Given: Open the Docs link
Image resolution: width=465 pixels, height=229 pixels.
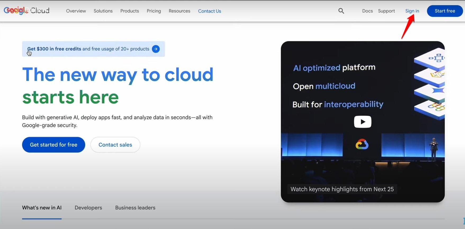Looking at the screenshot, I should coord(367,11).
